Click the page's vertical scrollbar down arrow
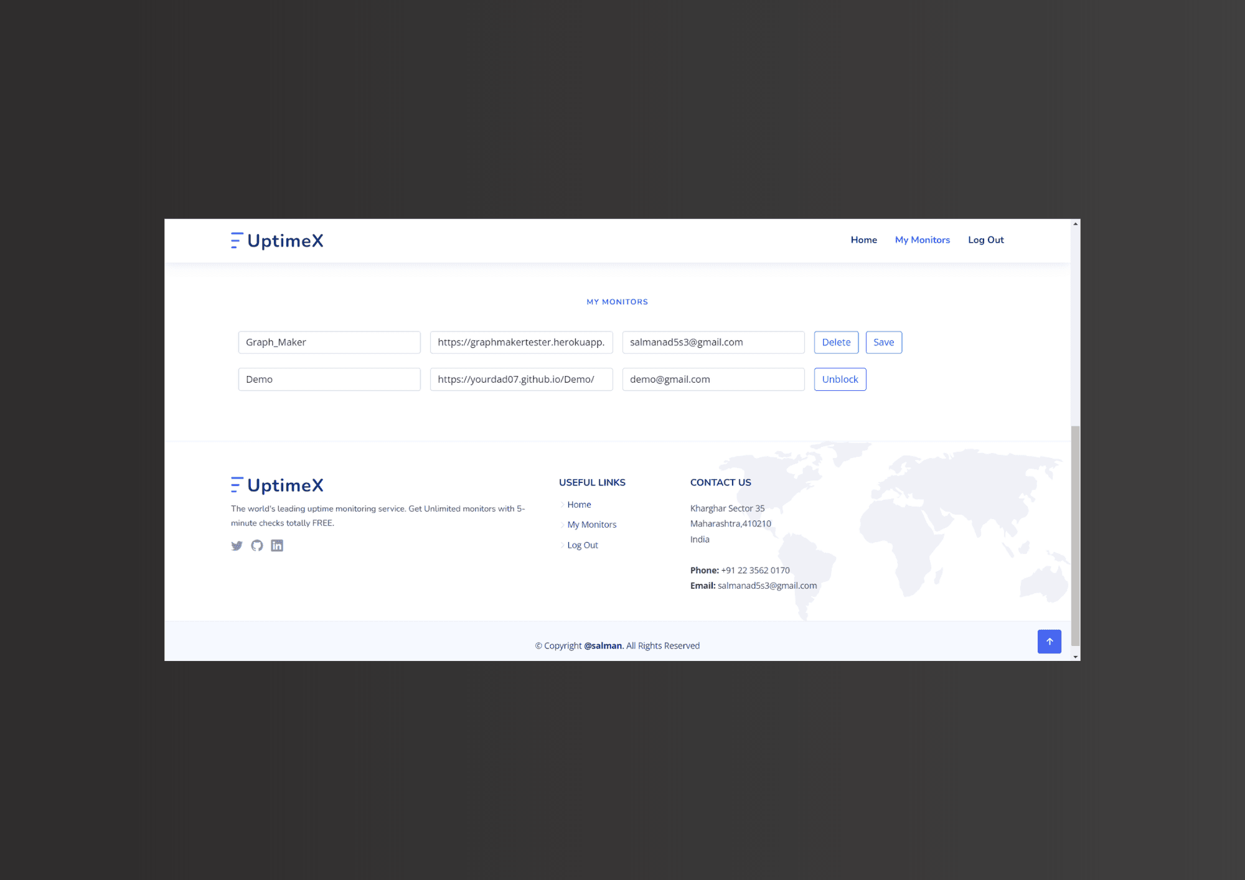 tap(1075, 656)
